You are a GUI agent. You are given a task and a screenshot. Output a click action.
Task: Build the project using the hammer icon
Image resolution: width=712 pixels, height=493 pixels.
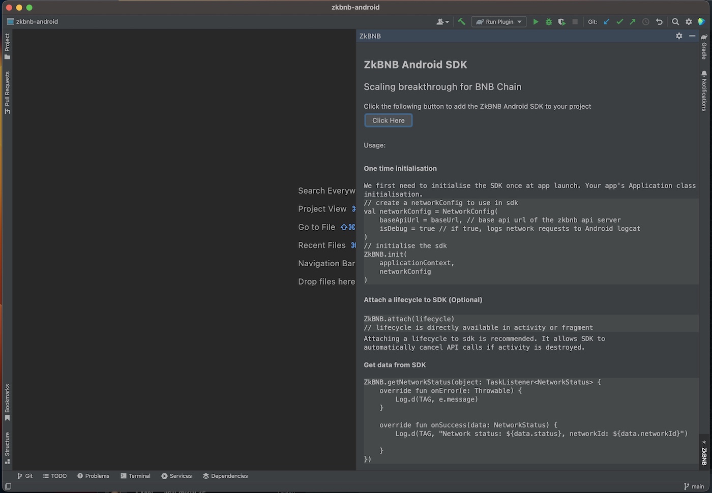click(x=461, y=21)
